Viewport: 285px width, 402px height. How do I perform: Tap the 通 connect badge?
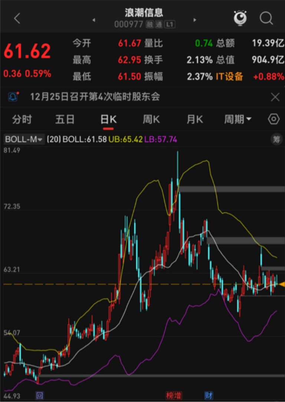click(x=159, y=25)
